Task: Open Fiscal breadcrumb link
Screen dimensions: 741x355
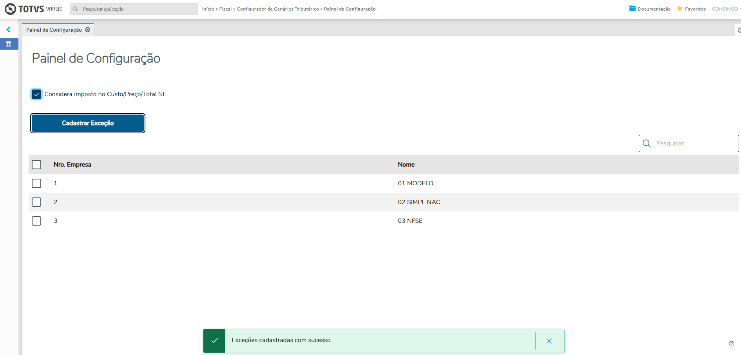Action: click(x=225, y=9)
